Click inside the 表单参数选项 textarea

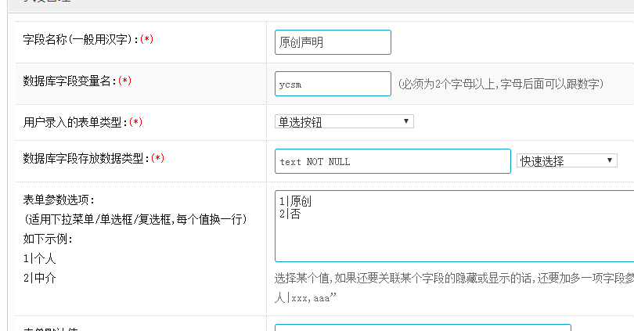(454, 239)
